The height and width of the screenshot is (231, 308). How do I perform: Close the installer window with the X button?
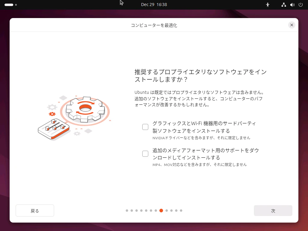[291, 25]
